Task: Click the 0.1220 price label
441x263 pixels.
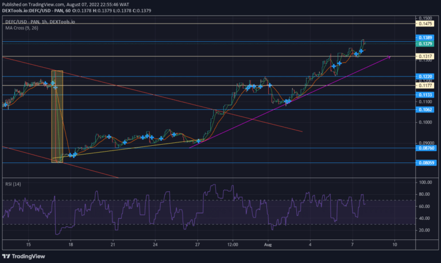Action: (x=425, y=76)
